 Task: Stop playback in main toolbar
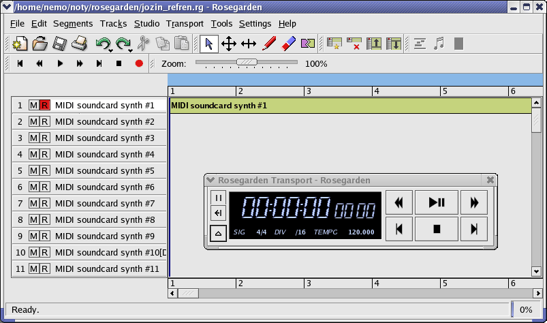(x=119, y=63)
